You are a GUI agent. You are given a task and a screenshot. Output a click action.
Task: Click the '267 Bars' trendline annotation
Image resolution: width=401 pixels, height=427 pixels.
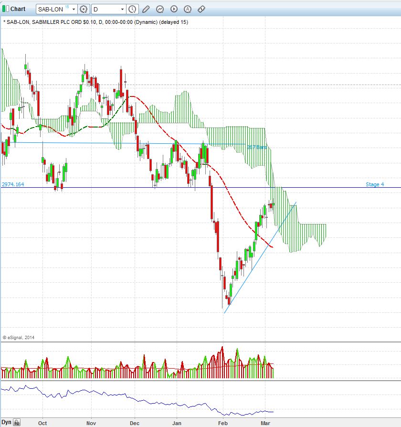[x=257, y=147]
